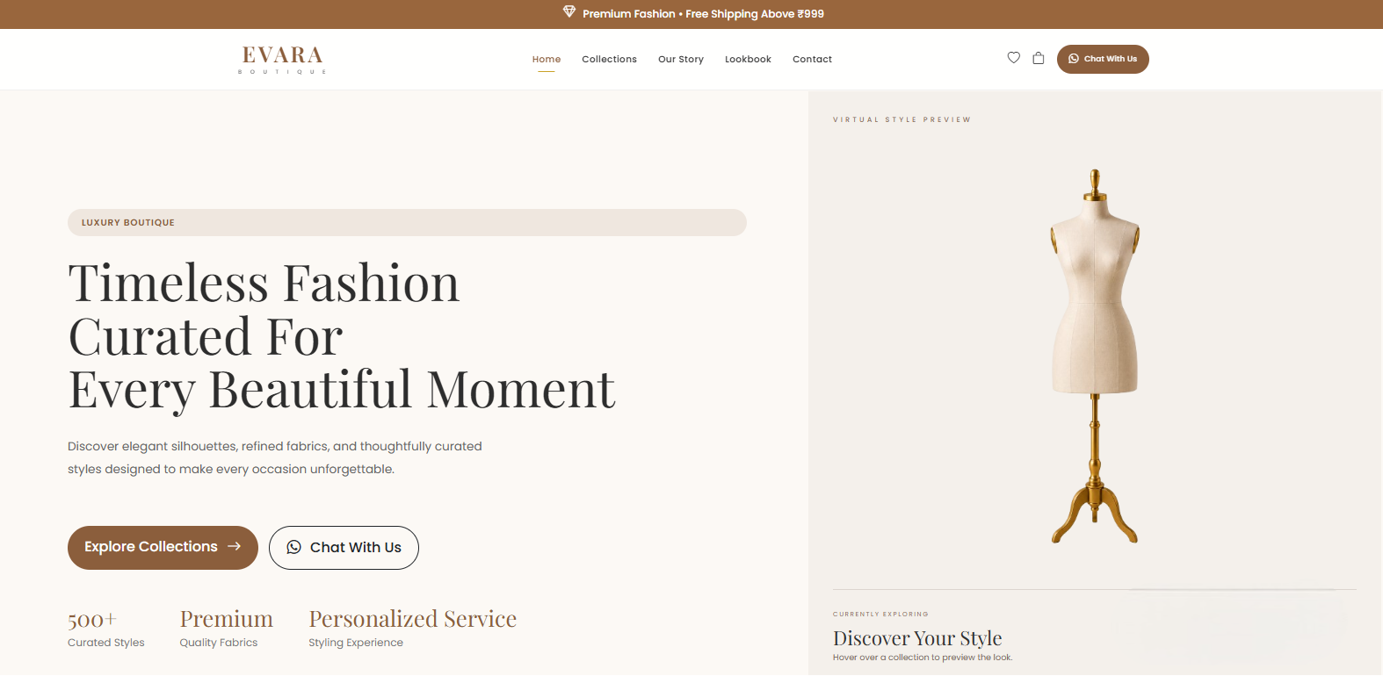Click the diamond icon in announcement bar
The image size is (1383, 676).
[x=569, y=12]
